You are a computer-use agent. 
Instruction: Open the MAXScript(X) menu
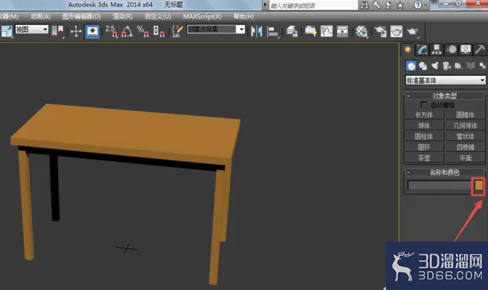coord(202,16)
